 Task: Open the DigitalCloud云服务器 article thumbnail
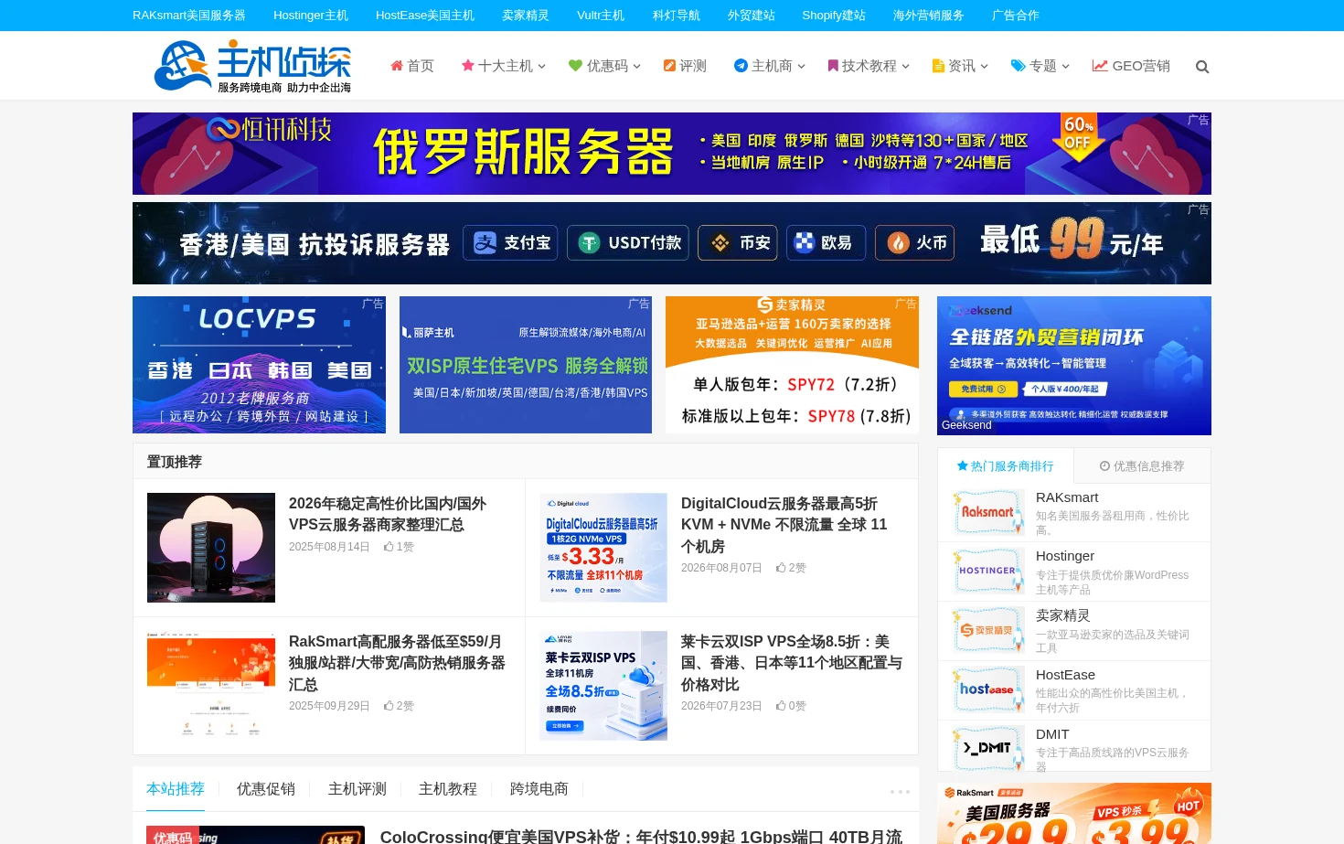pos(603,548)
